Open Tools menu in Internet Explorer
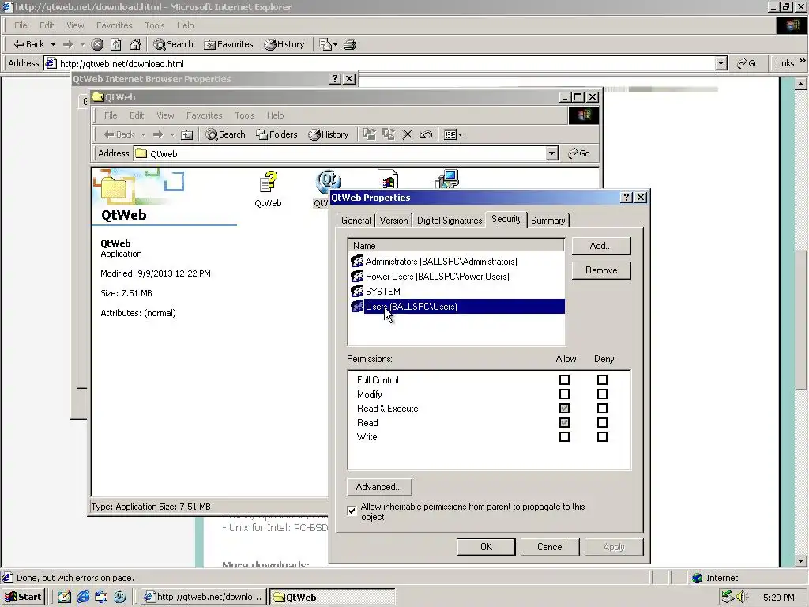 pos(154,25)
